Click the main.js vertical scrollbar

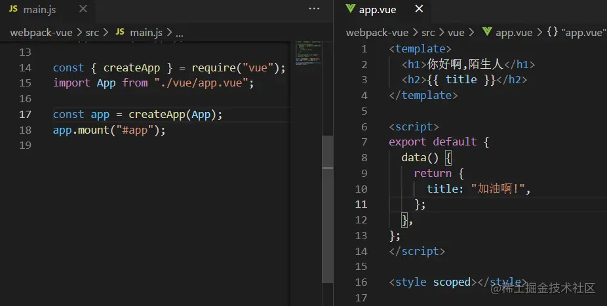pyautogui.click(x=328, y=209)
